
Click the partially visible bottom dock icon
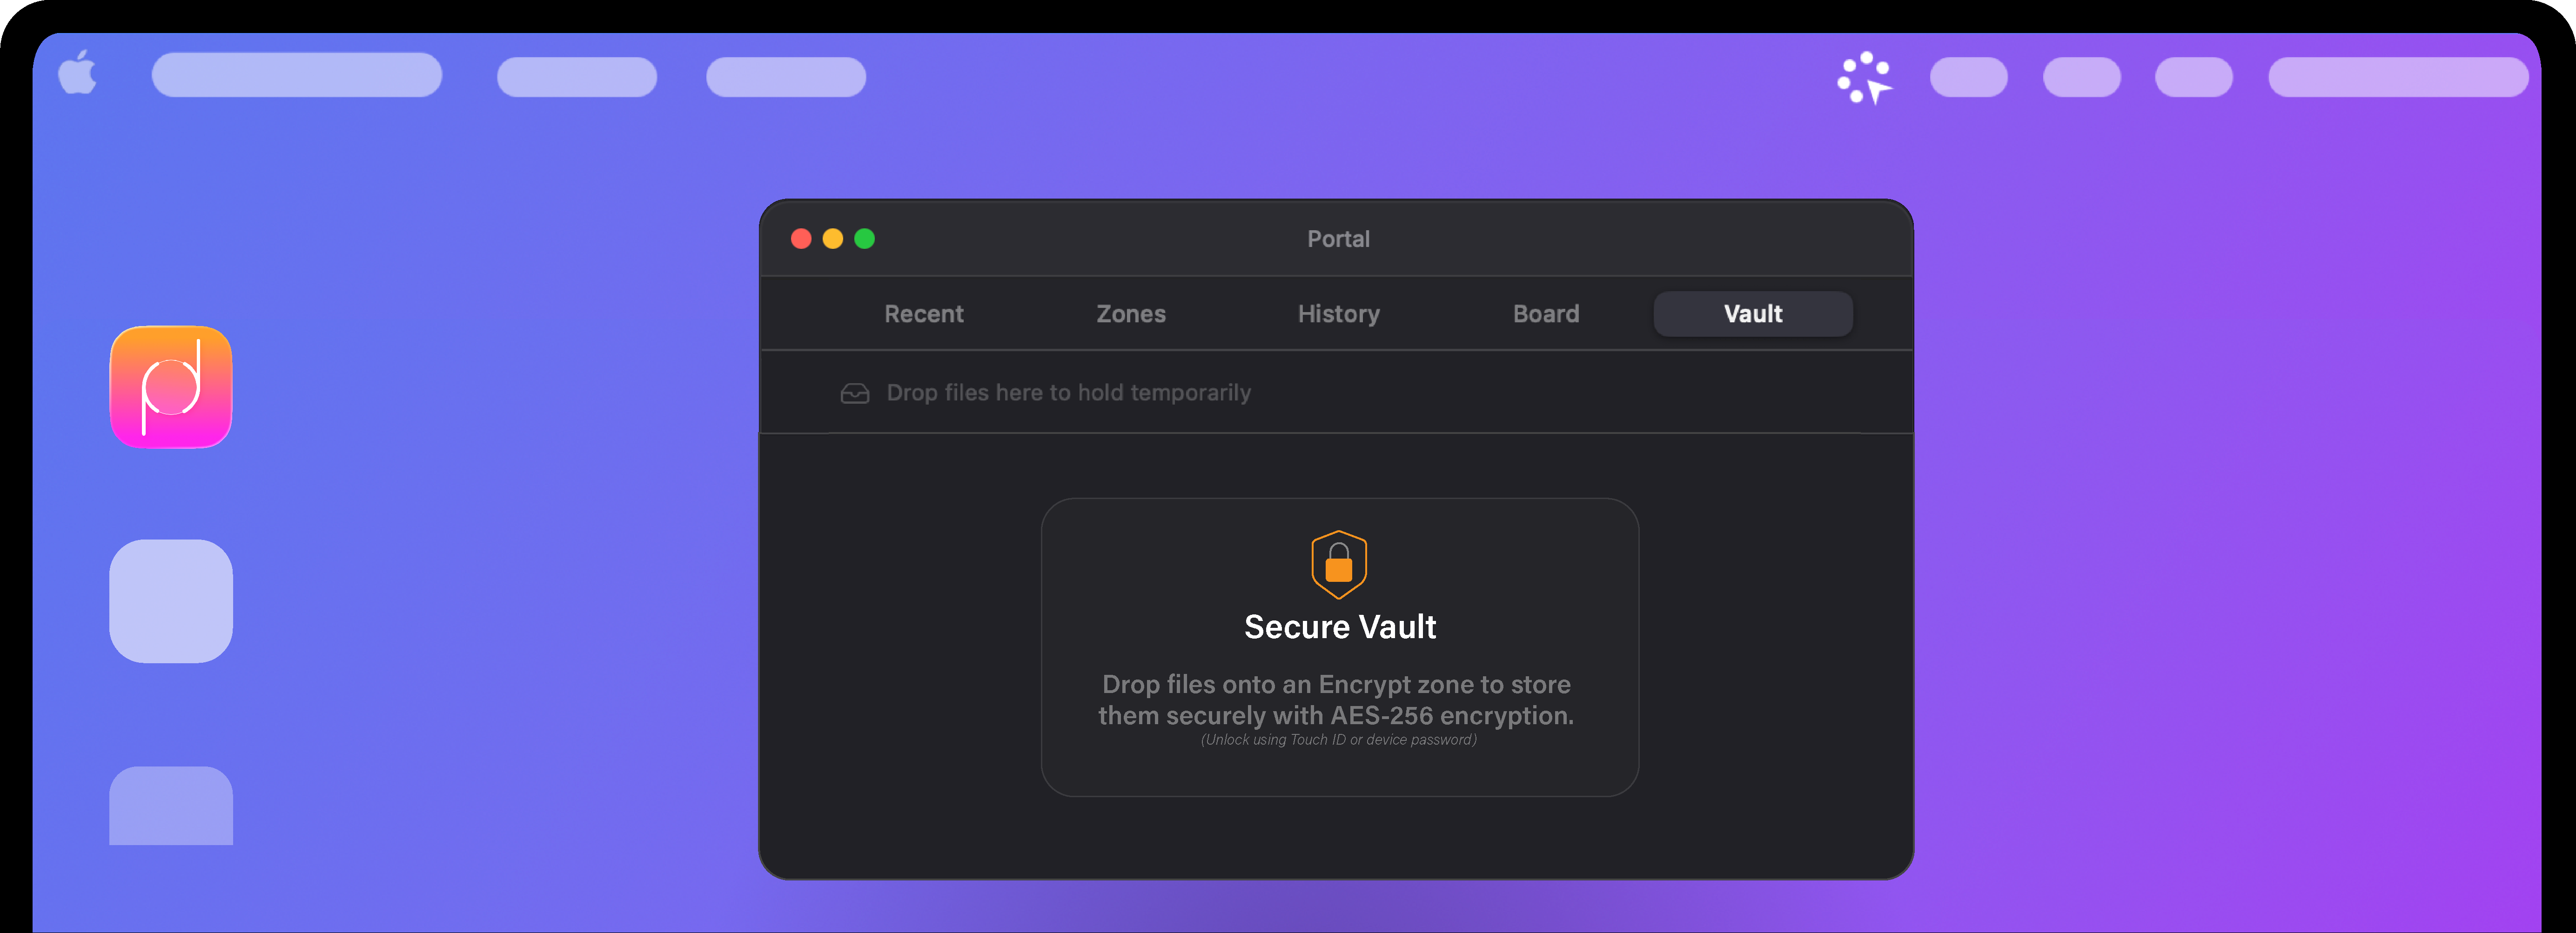171,805
